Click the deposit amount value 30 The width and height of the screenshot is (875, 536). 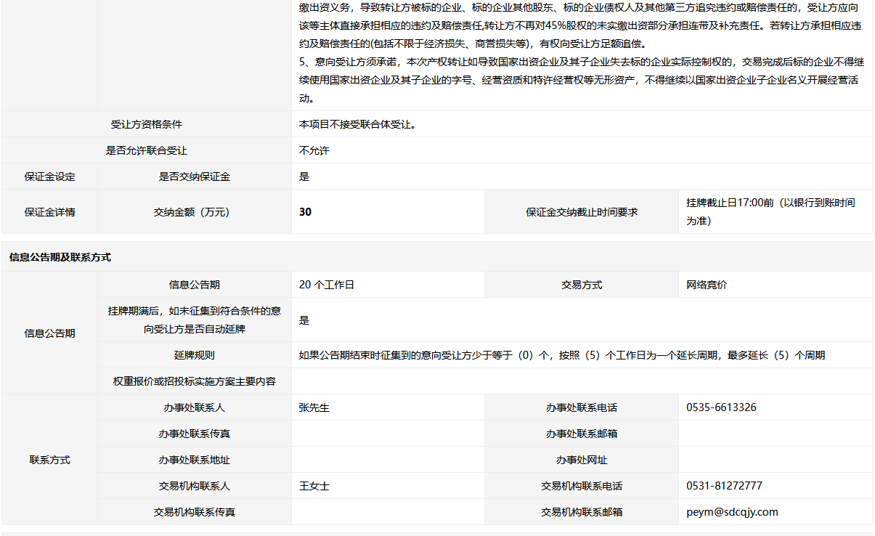tap(305, 212)
